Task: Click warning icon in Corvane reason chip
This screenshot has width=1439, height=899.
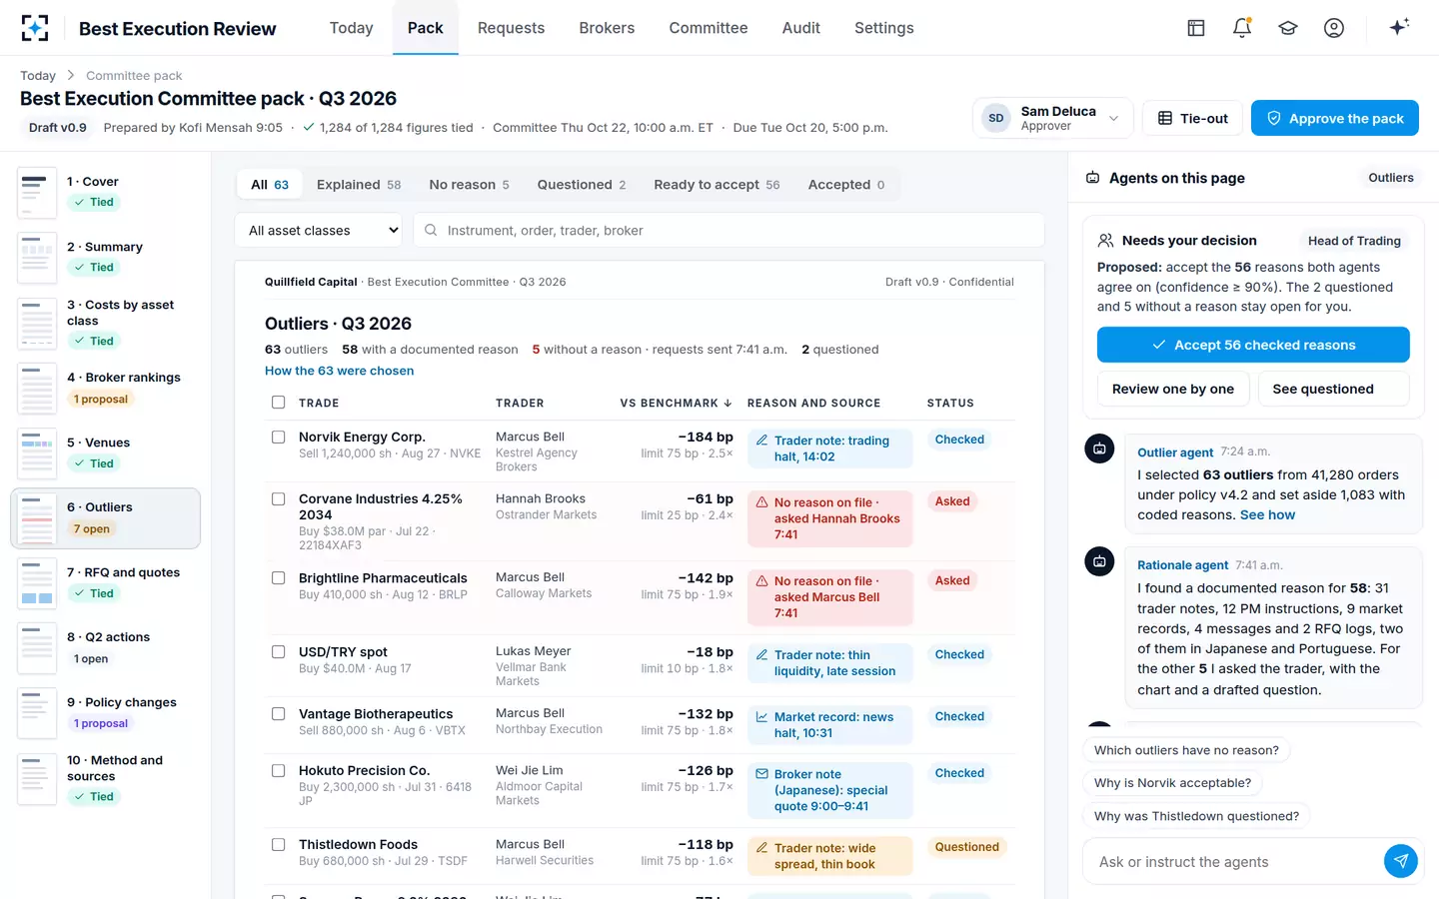Action: (x=762, y=502)
